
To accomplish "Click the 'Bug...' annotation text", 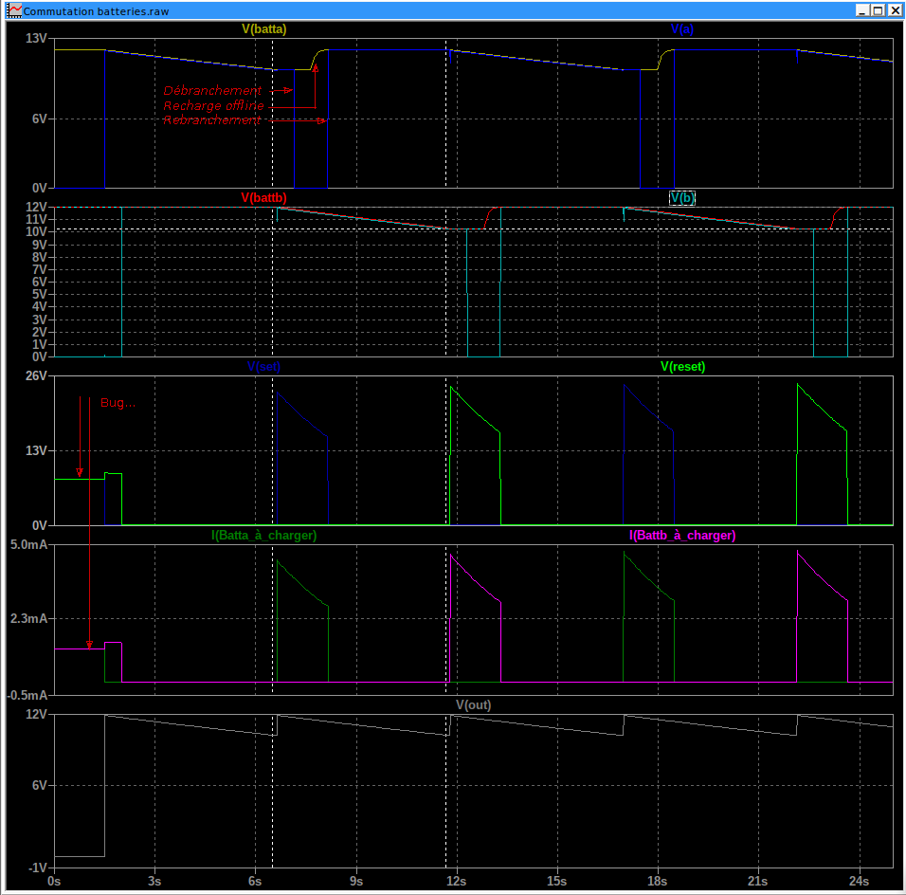I will click(118, 402).
